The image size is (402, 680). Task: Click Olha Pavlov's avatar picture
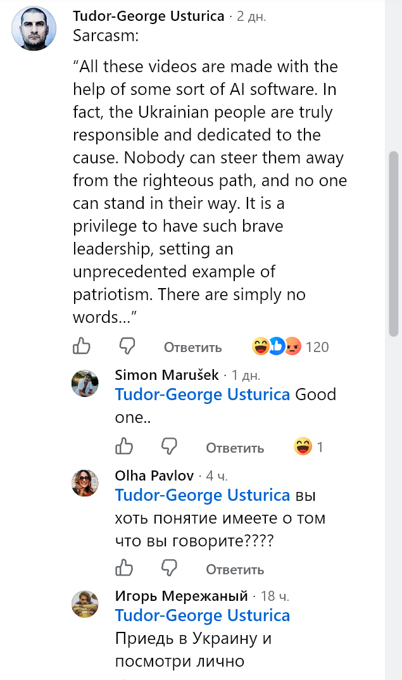[x=85, y=482]
